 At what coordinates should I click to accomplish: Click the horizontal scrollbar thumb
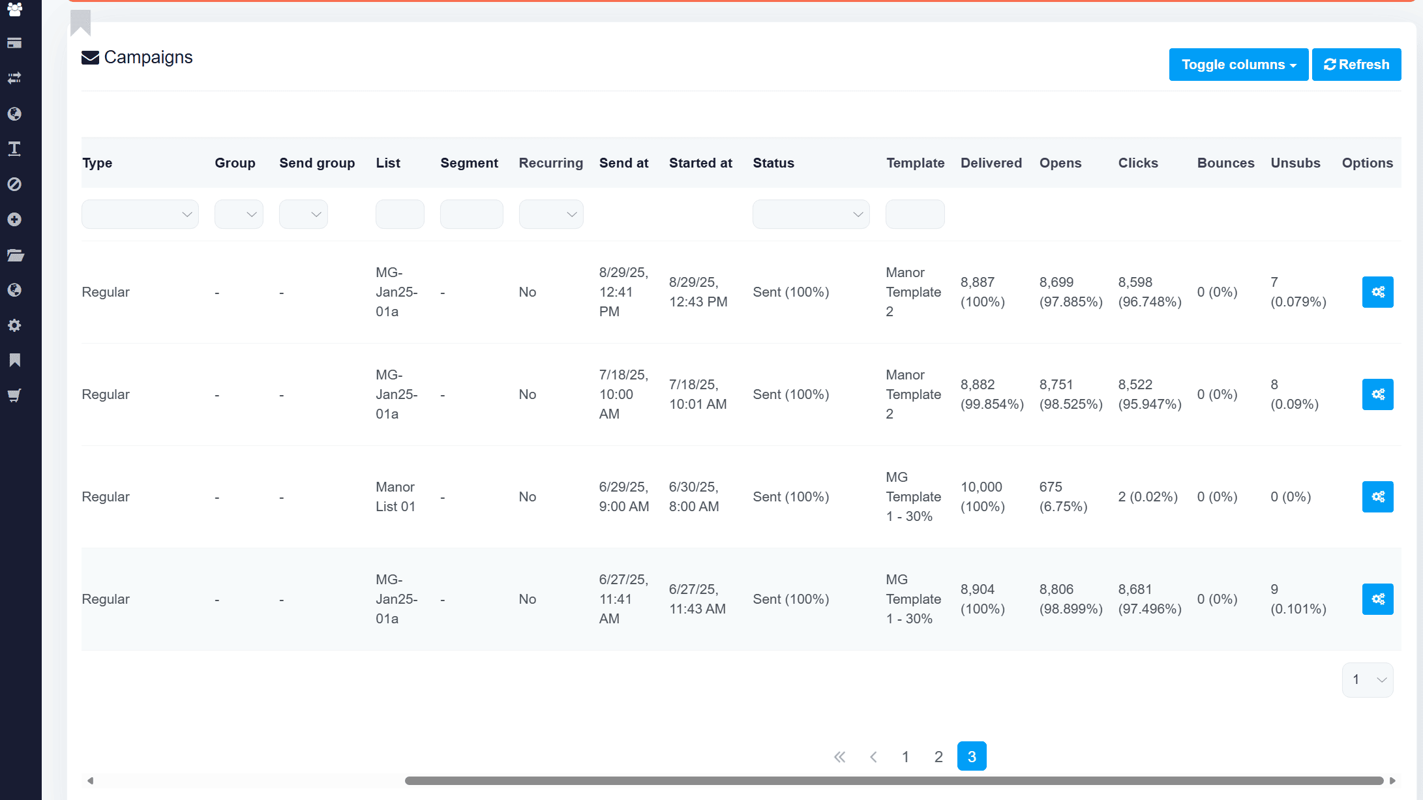point(894,780)
